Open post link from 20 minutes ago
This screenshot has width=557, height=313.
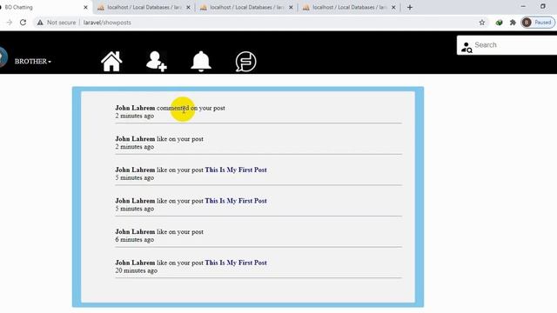click(x=236, y=263)
